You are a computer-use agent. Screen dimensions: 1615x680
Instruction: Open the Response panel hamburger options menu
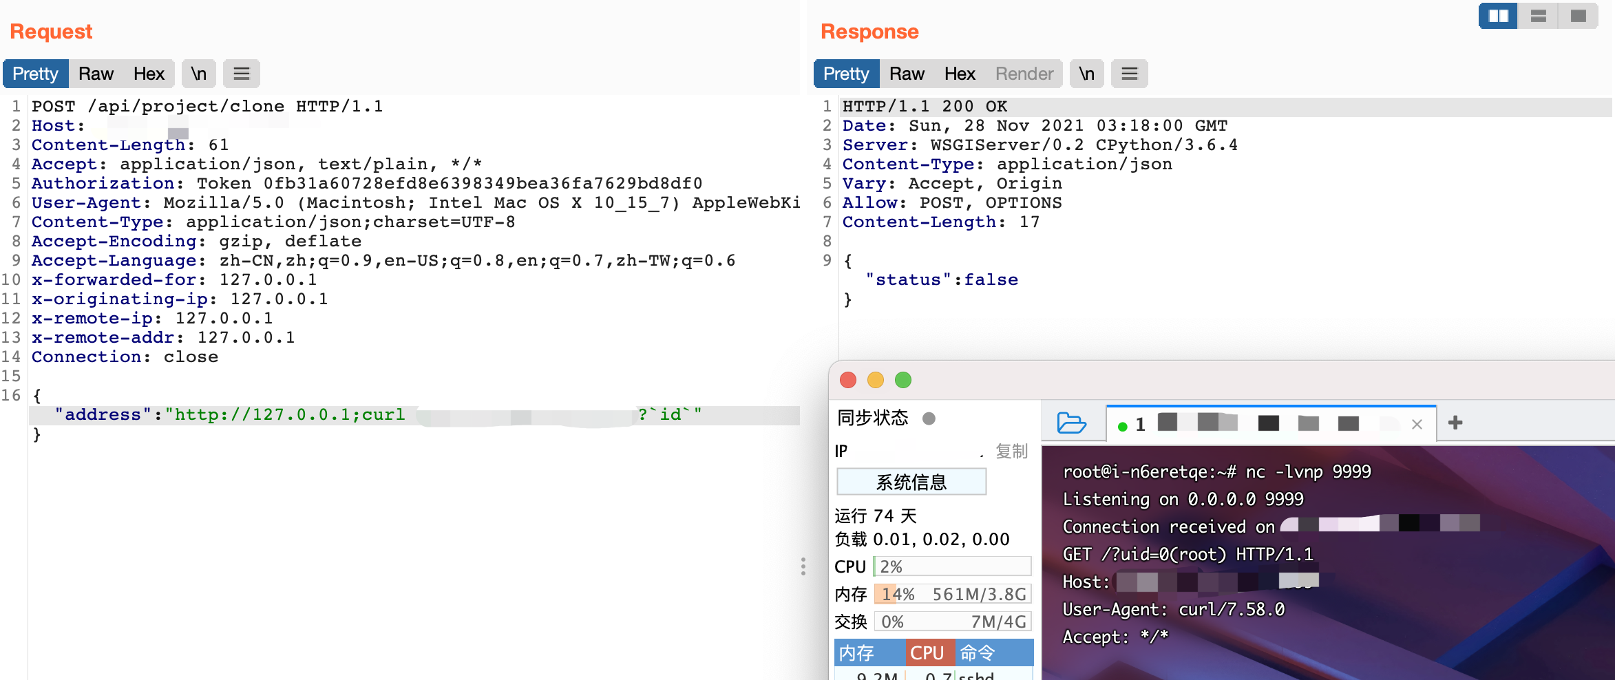[x=1129, y=73]
